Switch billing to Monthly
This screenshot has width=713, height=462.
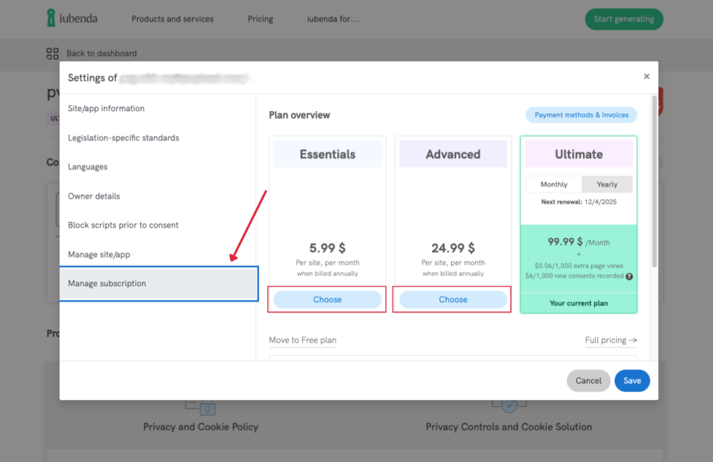554,184
